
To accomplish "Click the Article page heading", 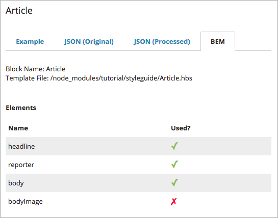I will click(19, 11).
